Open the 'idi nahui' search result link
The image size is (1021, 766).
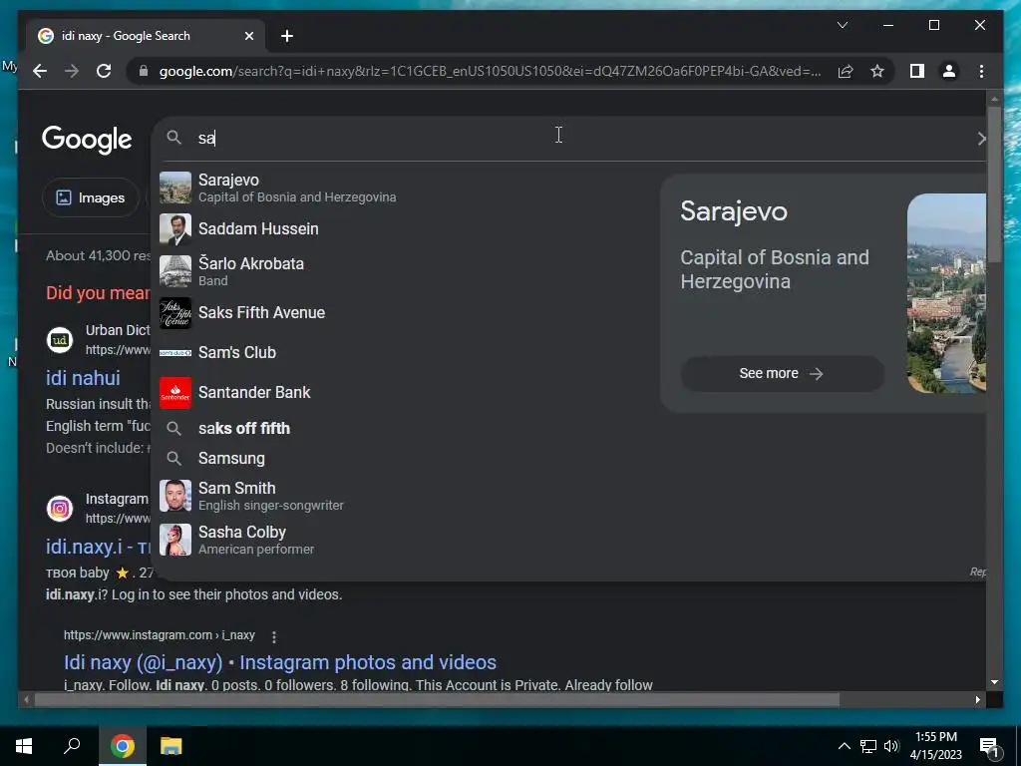pos(83,378)
